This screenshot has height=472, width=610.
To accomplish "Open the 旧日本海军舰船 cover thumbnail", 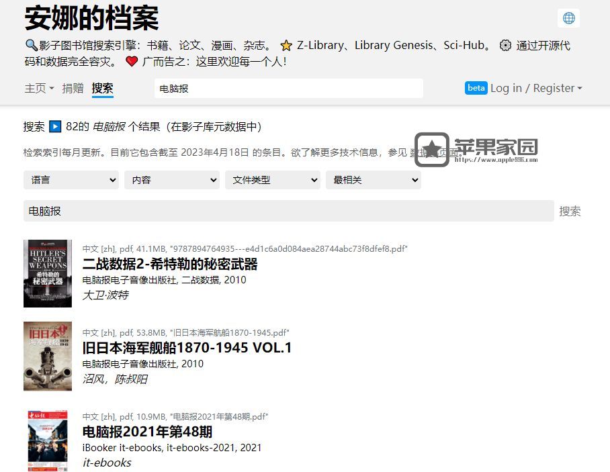I will coord(48,356).
